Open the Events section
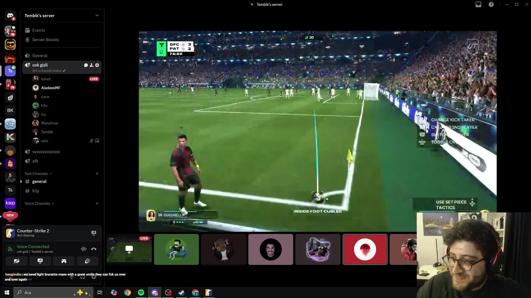531x298 pixels. pos(62,30)
